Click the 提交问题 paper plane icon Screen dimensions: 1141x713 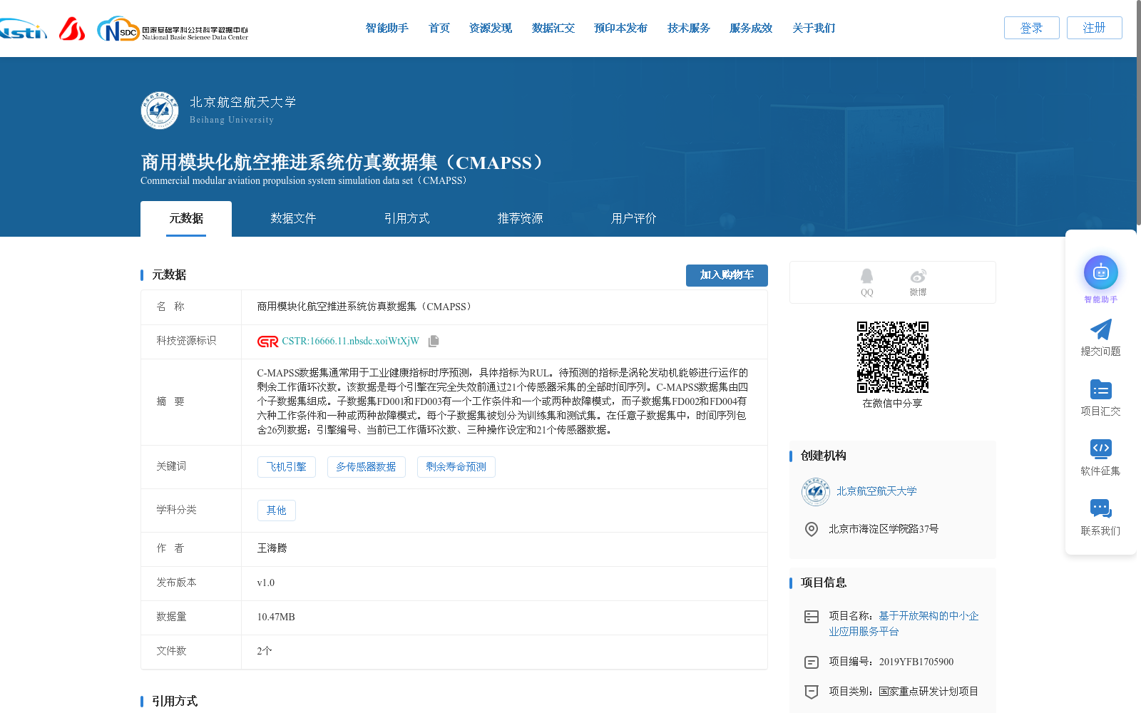click(1100, 329)
